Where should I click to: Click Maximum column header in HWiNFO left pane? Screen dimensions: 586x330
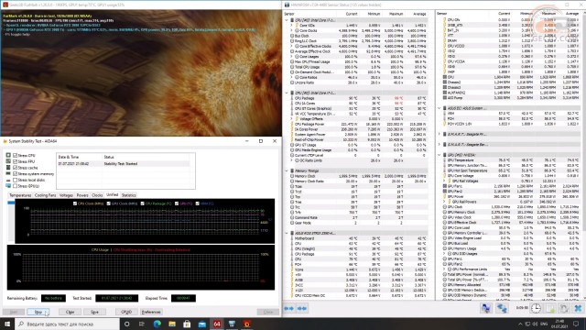[x=396, y=14]
